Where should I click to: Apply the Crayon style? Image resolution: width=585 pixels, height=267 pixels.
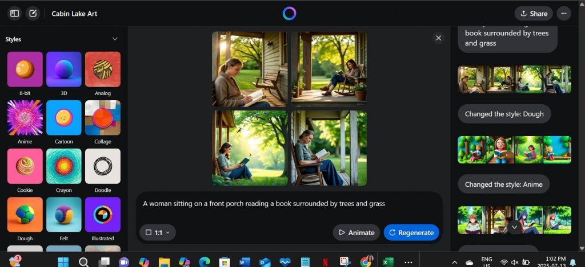coord(63,166)
